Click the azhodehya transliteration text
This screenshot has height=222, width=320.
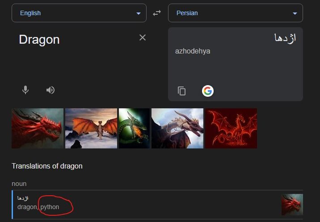tap(193, 51)
